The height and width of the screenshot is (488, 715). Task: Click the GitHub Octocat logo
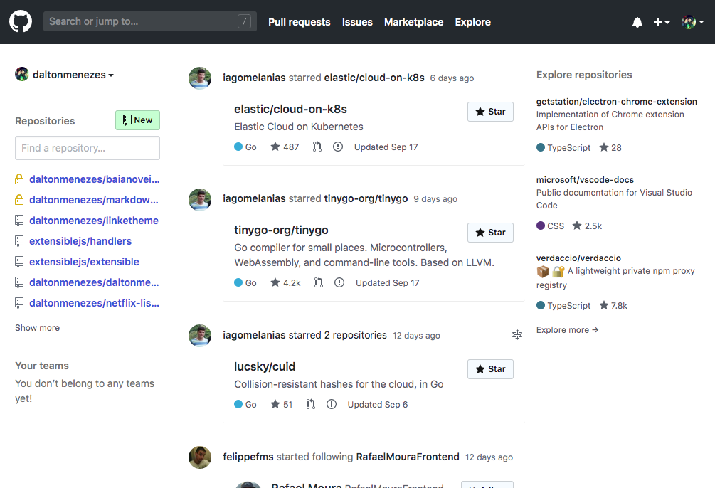(21, 21)
